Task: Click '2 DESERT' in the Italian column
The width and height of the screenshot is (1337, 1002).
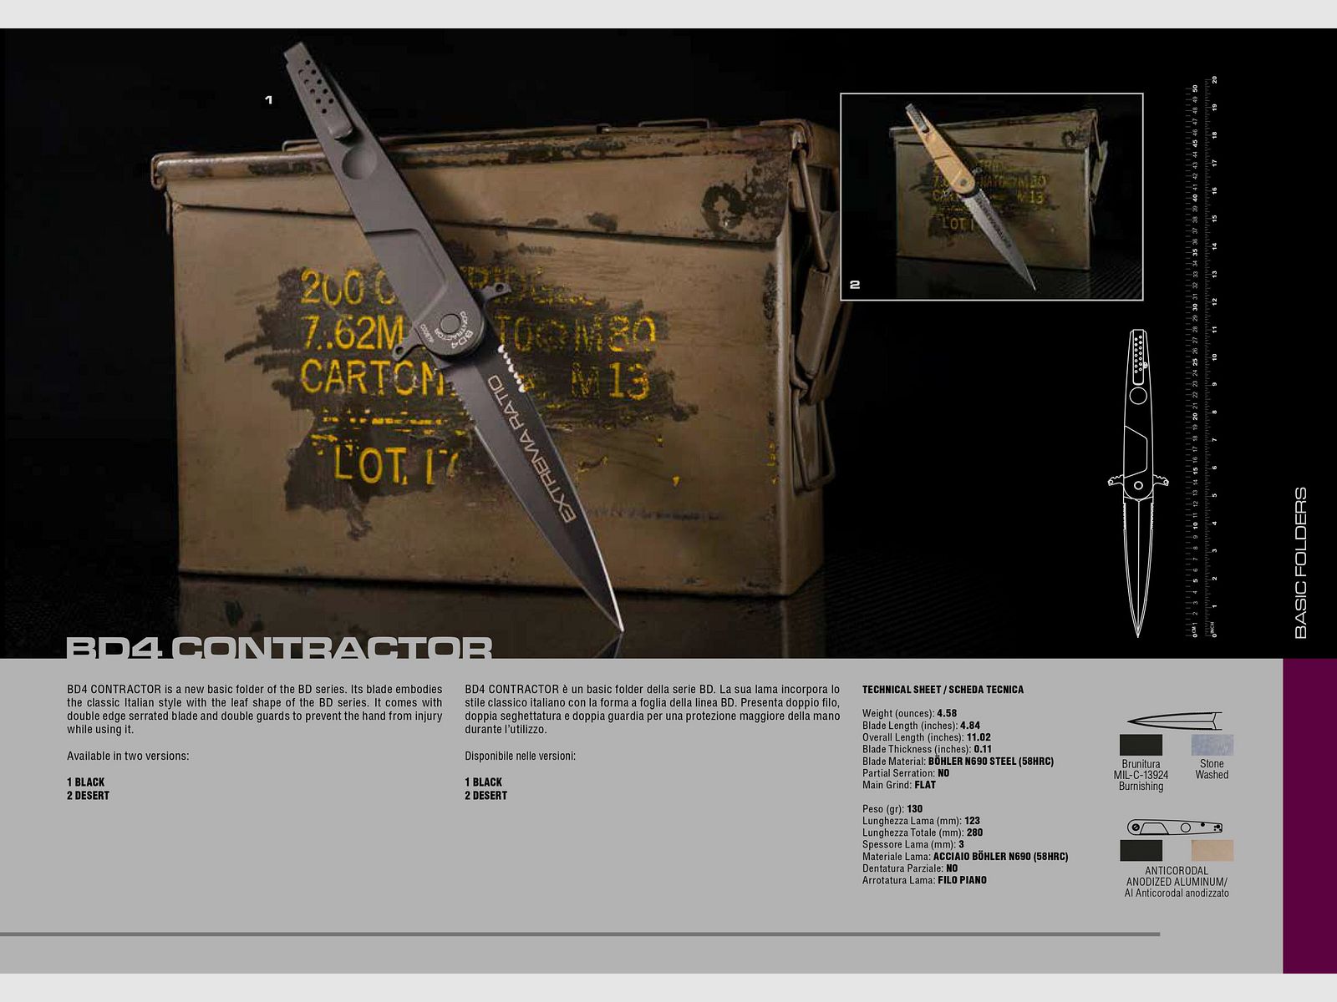Action: [485, 796]
